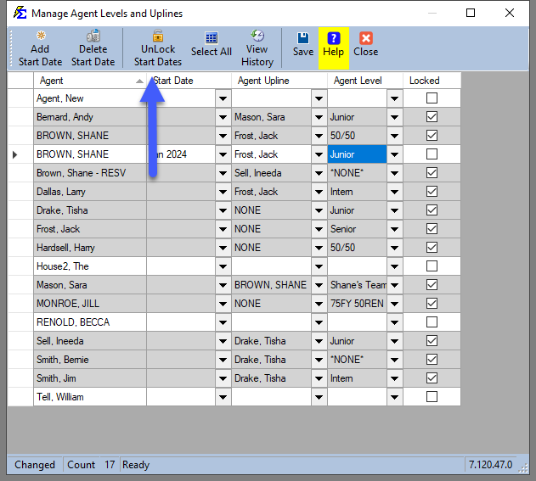The image size is (536, 481).
Task: Open Agent Upline dropdown for Mason, Sara
Action: pyautogui.click(x=319, y=285)
